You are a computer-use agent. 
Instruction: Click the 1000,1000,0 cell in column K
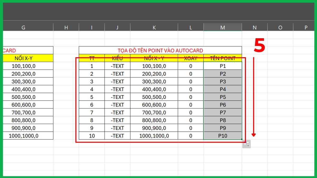pyautogui.click(x=154, y=136)
